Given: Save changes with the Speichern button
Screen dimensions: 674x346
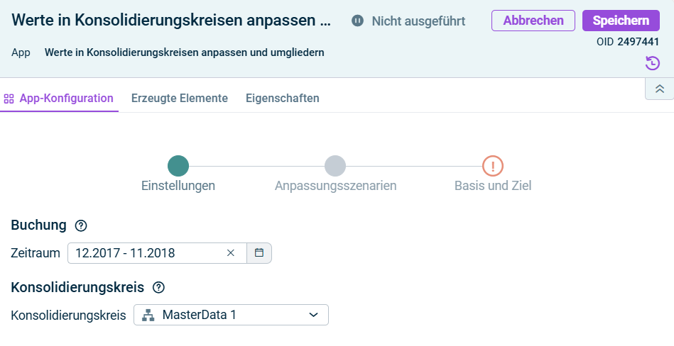Looking at the screenshot, I should point(621,21).
